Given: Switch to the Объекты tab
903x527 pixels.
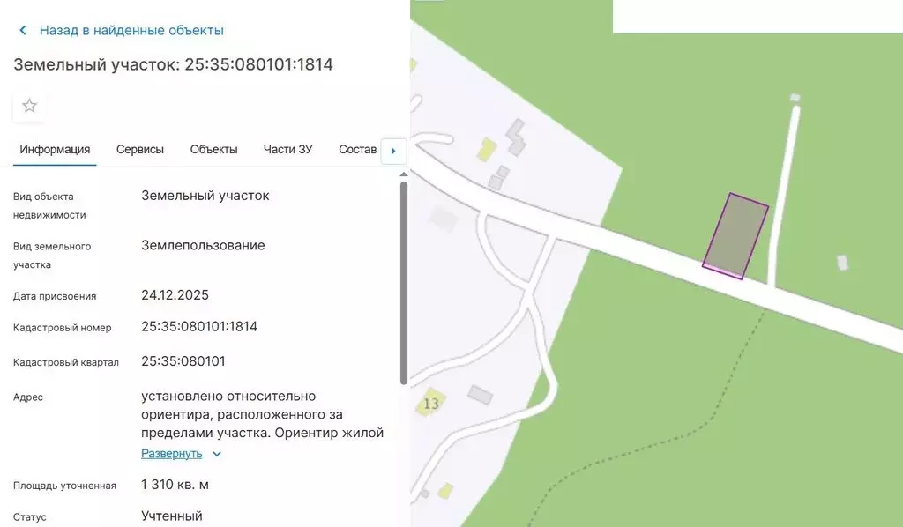Looking at the screenshot, I should click(213, 149).
